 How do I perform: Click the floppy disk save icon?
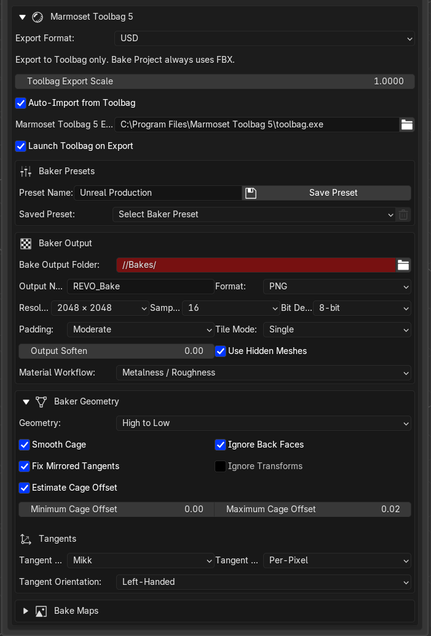pos(251,193)
